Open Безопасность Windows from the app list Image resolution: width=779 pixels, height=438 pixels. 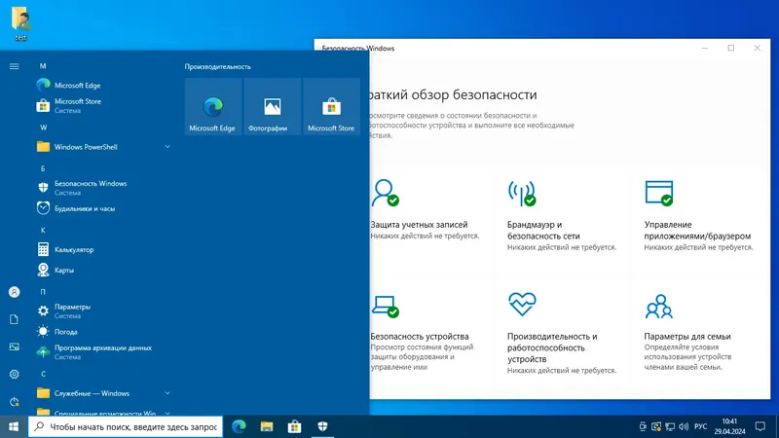[x=103, y=188]
